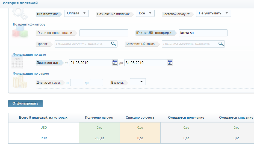Click USD Ожидается списание value 0,00

tap(236, 128)
